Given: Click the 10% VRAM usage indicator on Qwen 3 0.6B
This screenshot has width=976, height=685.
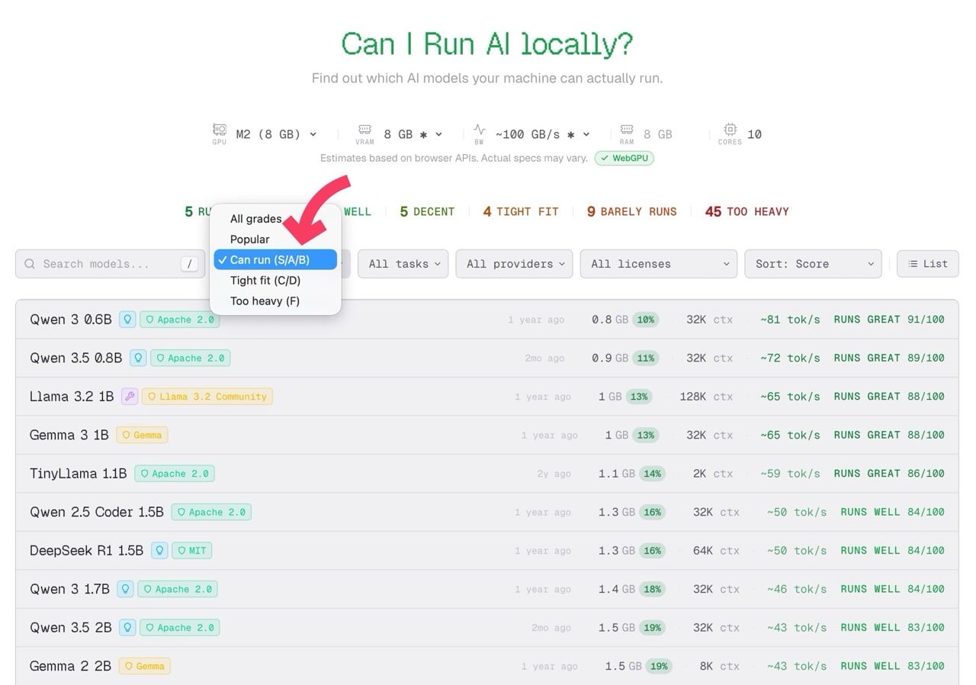Looking at the screenshot, I should coord(645,319).
